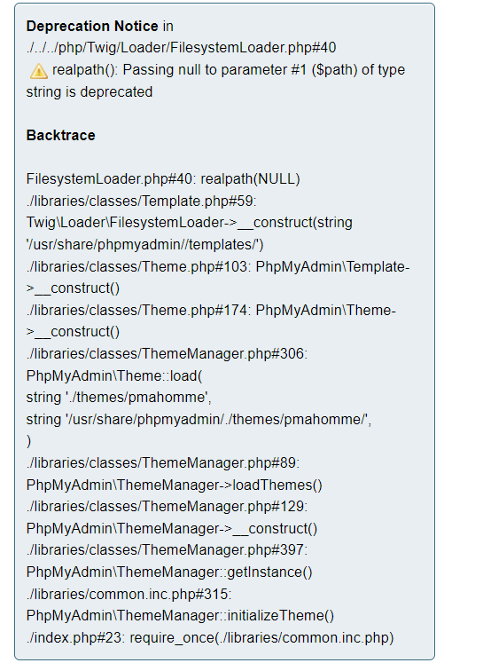Click the '/usr/share/phpmyadmin/./themes/pmahomme/' argument line
Viewport: 483px width, 663px height.
pos(199,420)
